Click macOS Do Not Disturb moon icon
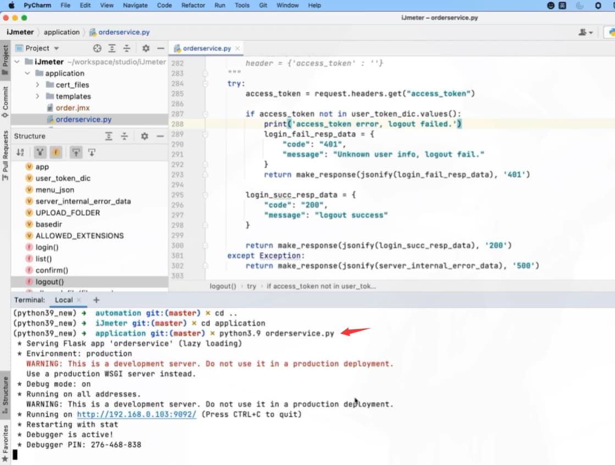Image resolution: width=615 pixels, height=465 pixels. coord(580,6)
